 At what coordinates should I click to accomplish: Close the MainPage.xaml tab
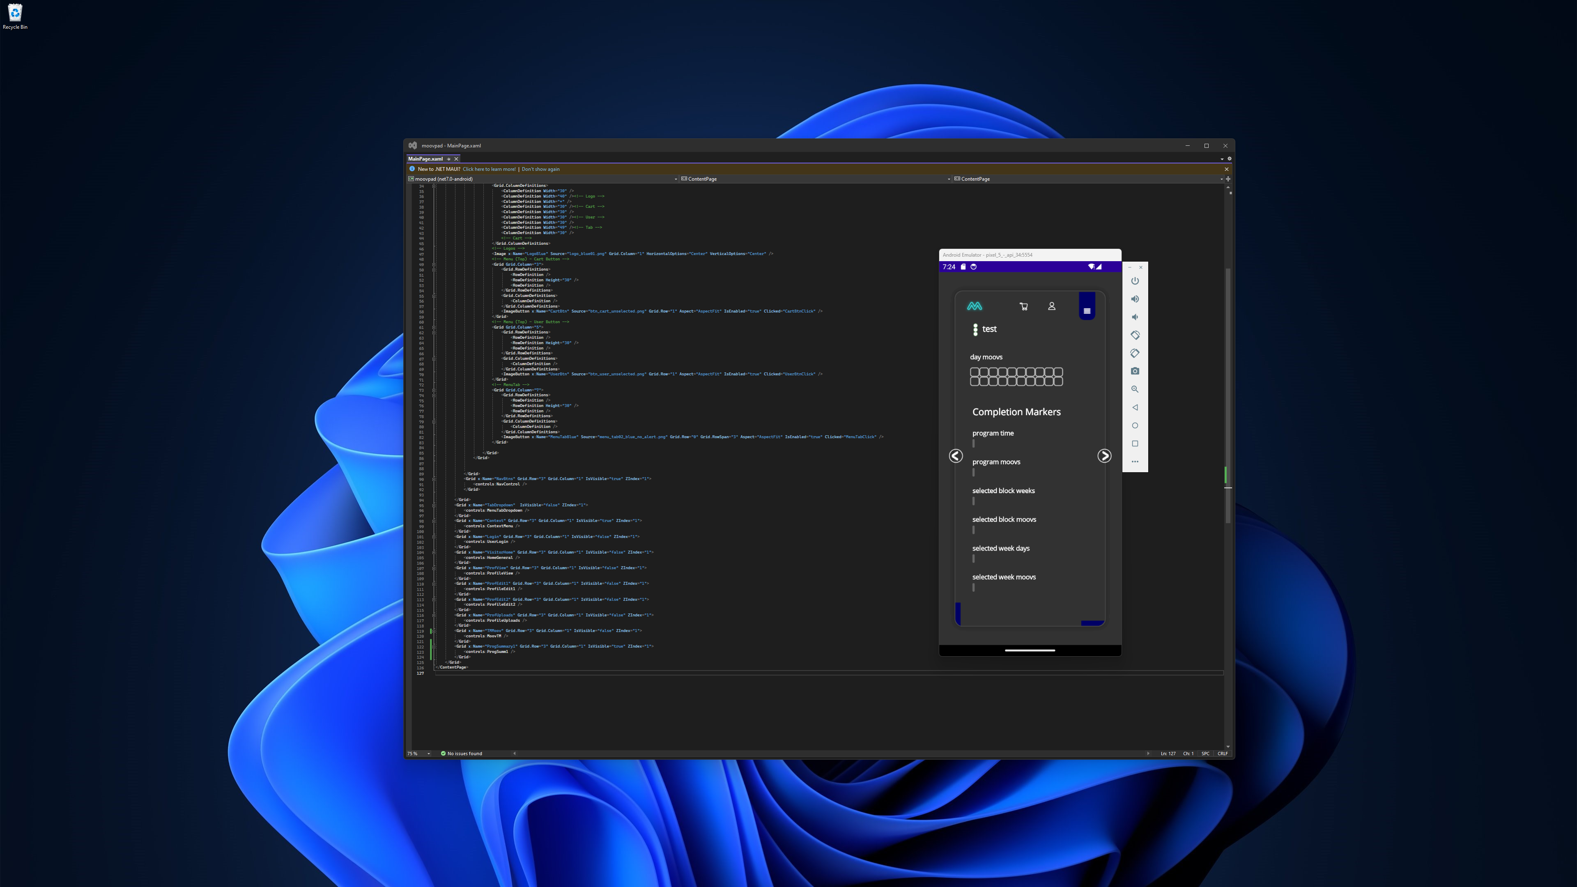point(456,159)
